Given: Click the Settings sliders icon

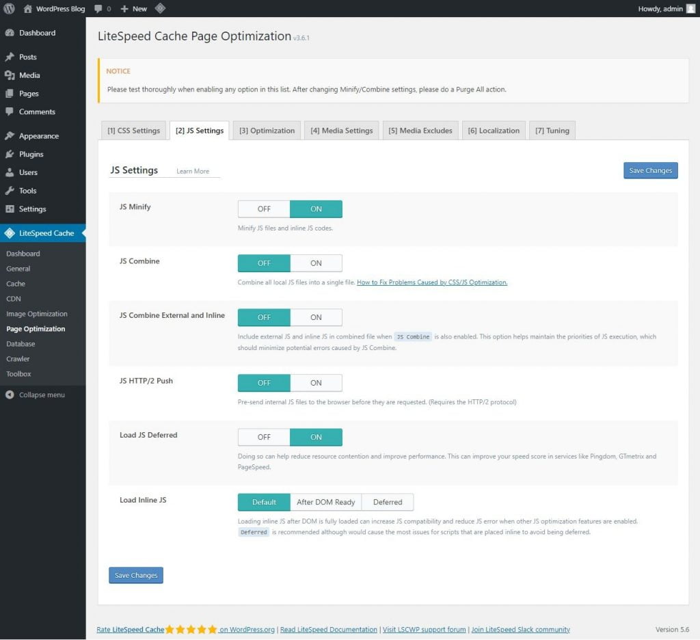Looking at the screenshot, I should point(10,209).
